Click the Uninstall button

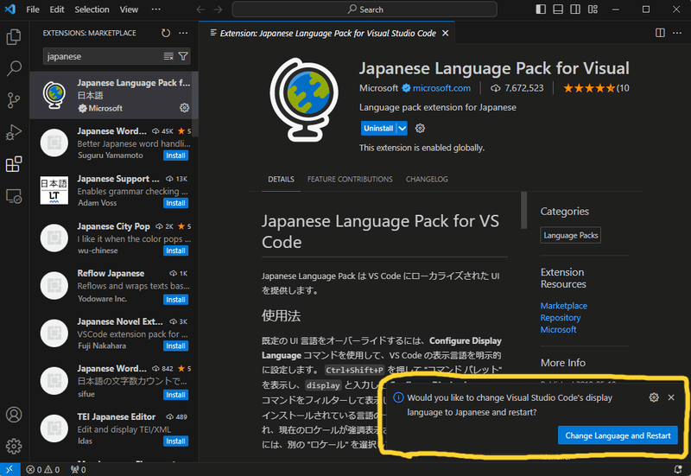tap(378, 128)
